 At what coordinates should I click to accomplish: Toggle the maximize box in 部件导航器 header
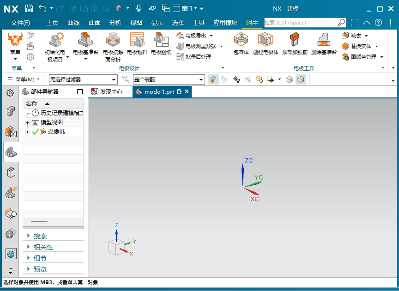[x=80, y=91]
